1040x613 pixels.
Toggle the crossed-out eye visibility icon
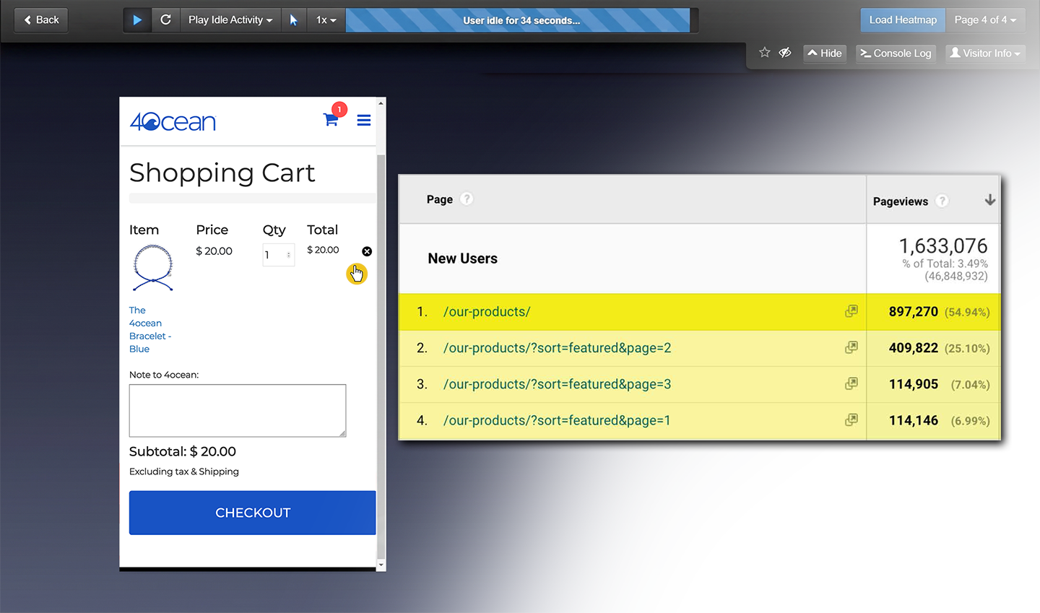coord(785,53)
